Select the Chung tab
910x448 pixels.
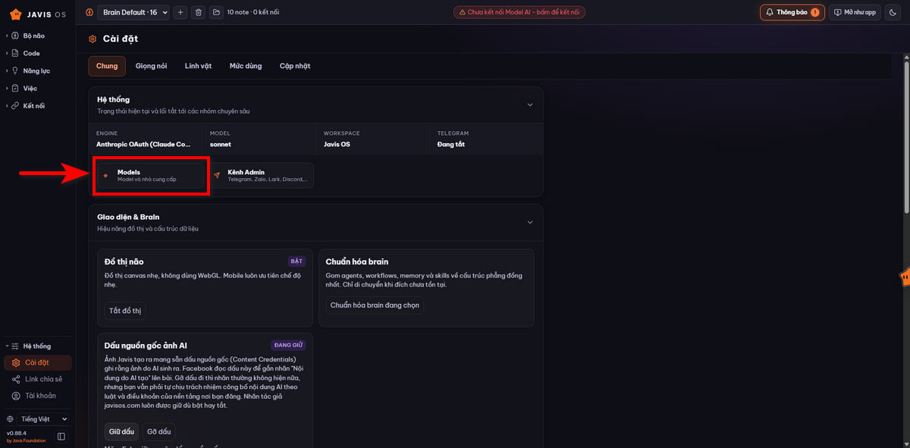click(107, 66)
